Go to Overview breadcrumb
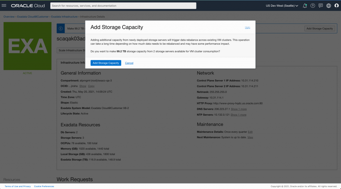 (9, 17)
